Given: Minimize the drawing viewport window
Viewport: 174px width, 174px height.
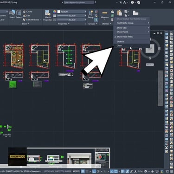Looking at the screenshot, I should (x=155, y=33).
